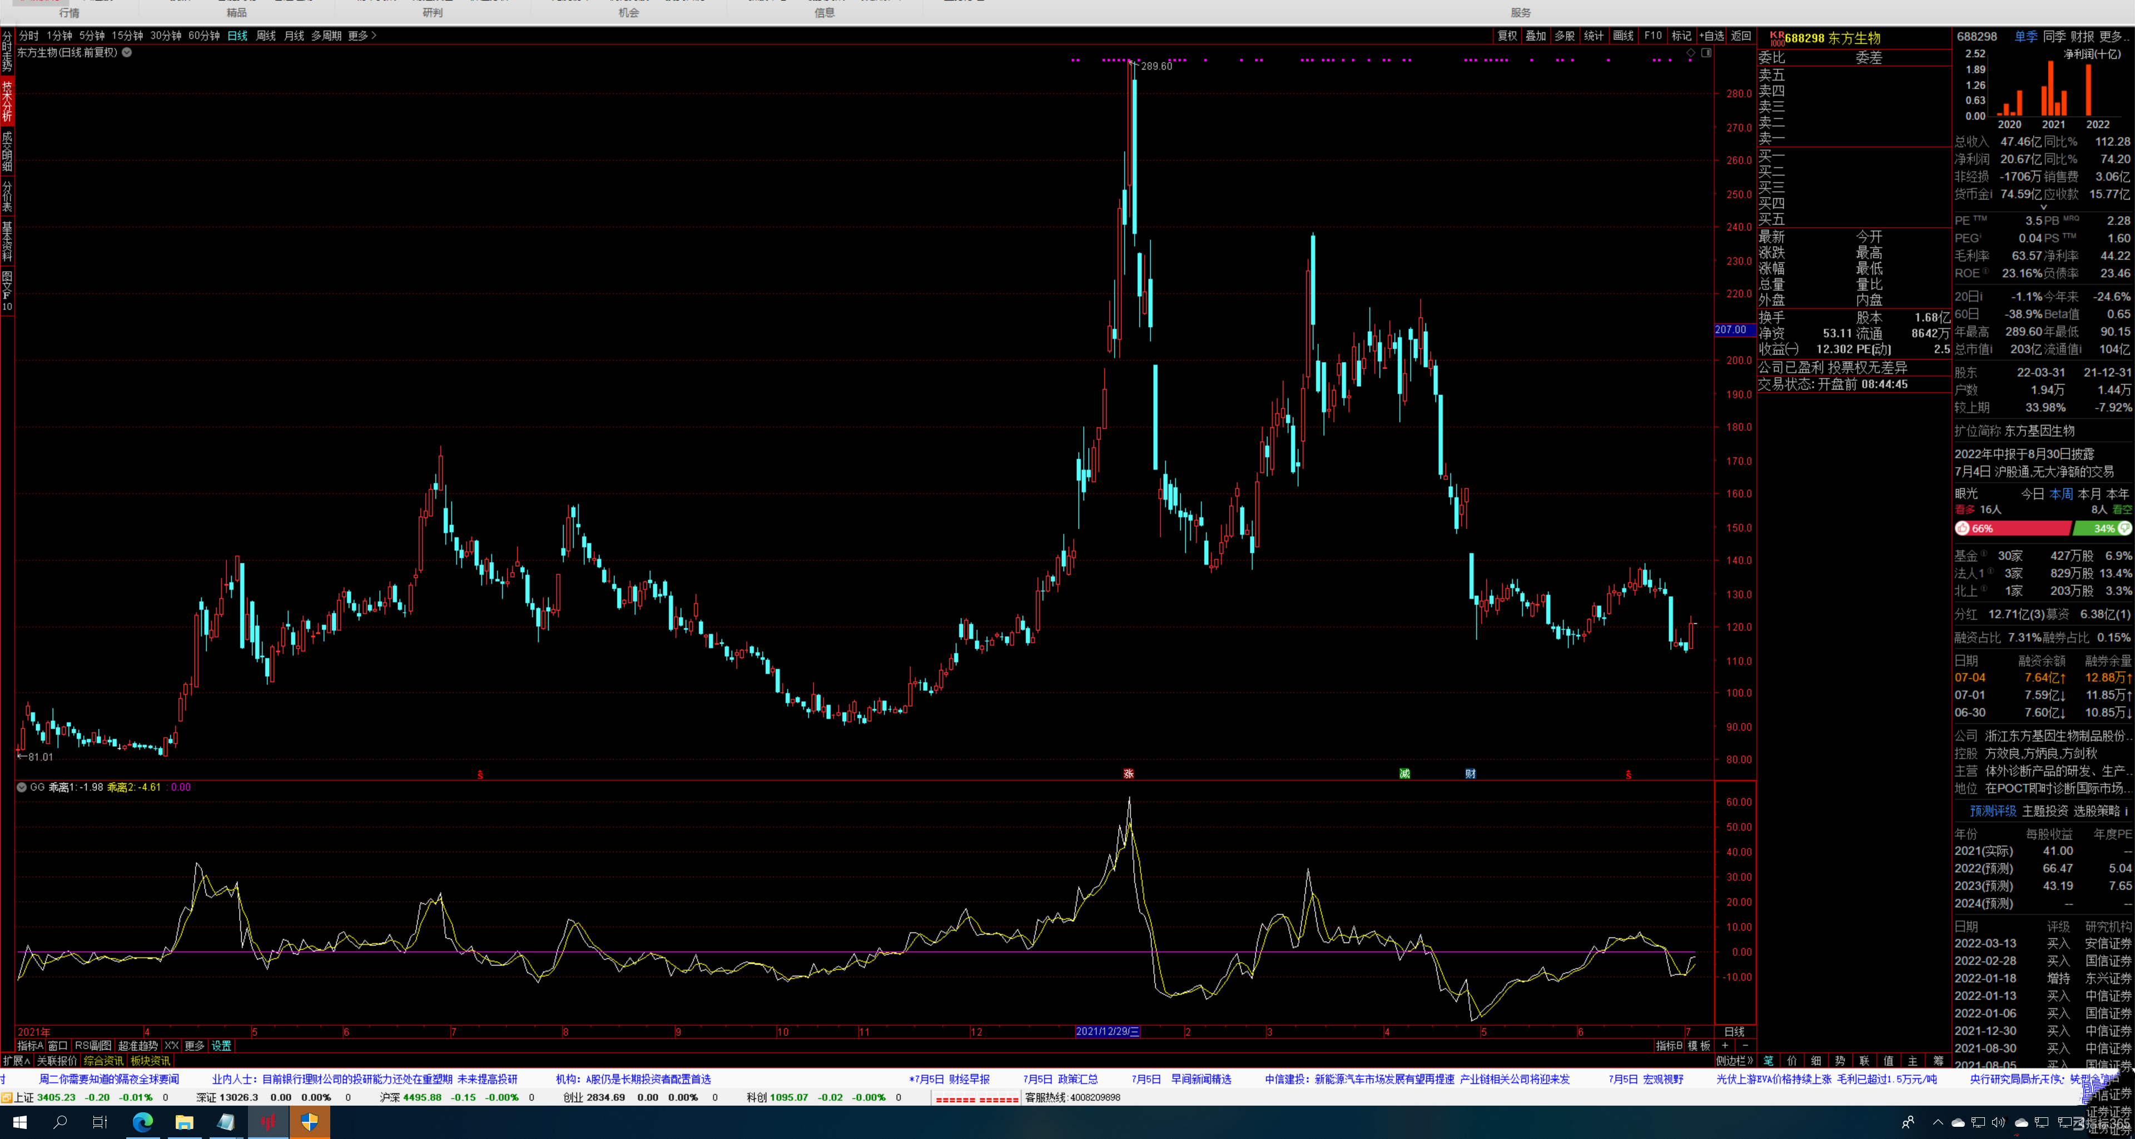Expand the 扩展 panel arrow at bottom-left

point(16,1060)
